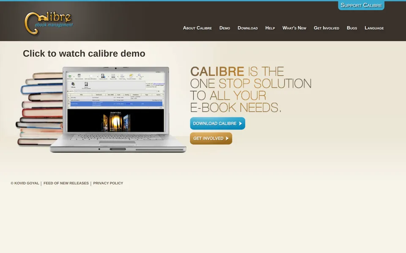
Task: Click the 'Click to watch calibre demo' heading
Action: pos(84,54)
